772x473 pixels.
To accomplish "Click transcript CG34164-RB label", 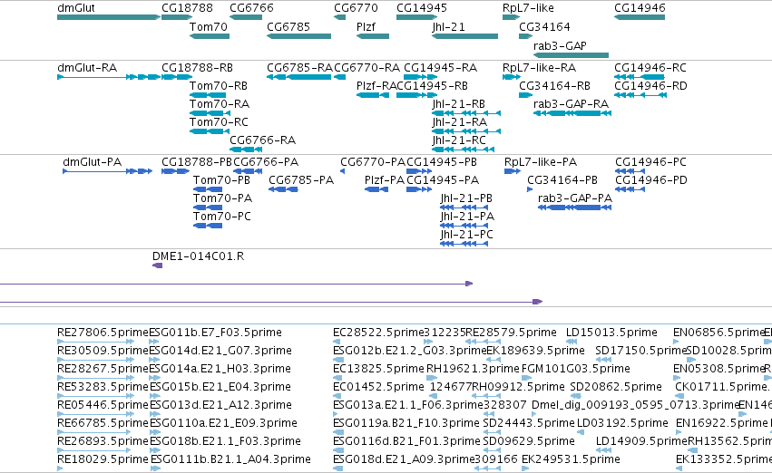I will point(554,86).
